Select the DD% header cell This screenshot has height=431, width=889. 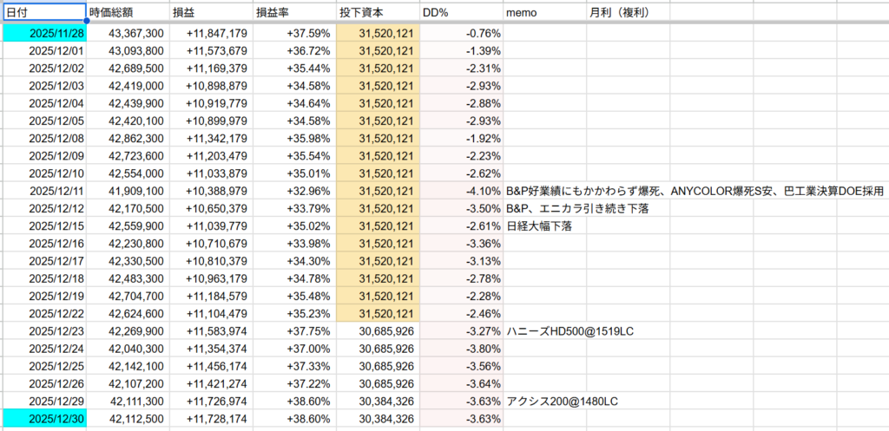click(x=461, y=14)
